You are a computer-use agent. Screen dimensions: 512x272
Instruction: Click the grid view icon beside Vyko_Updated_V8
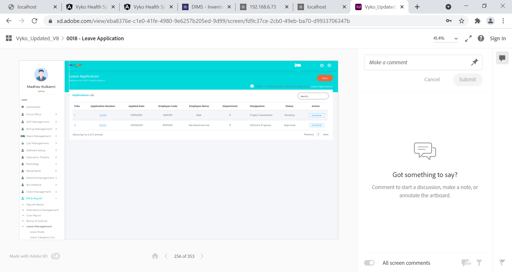[x=9, y=38]
